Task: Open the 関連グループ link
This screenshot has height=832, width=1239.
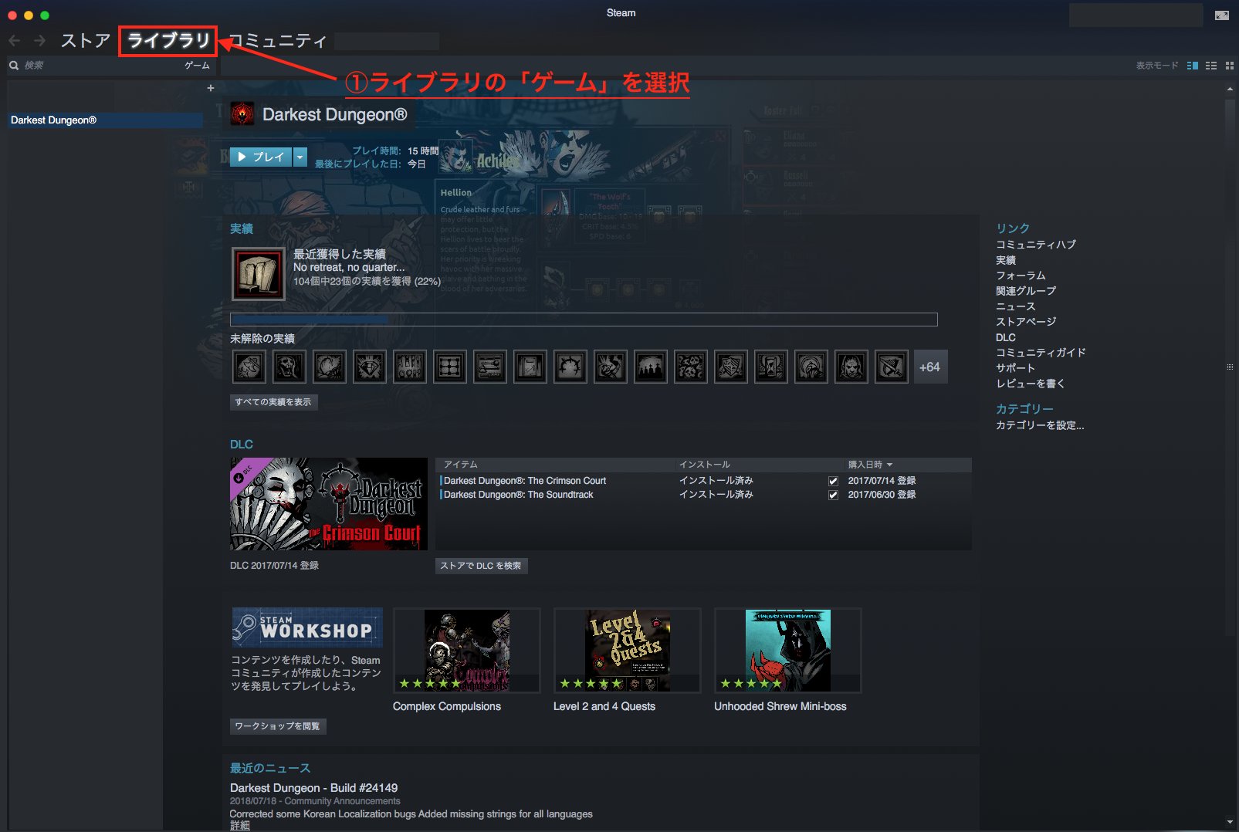Action: coord(1026,291)
